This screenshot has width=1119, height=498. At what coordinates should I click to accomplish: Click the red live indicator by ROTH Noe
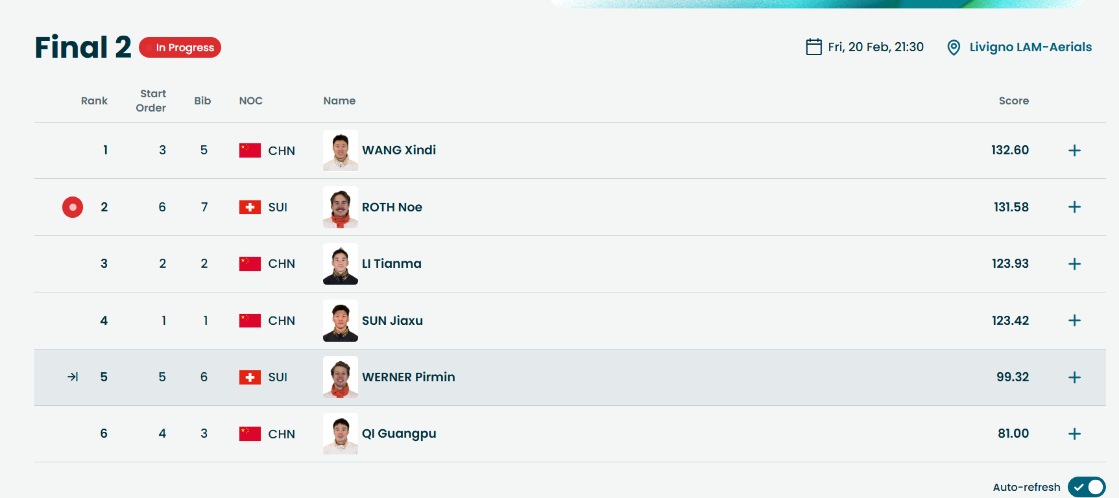click(73, 207)
